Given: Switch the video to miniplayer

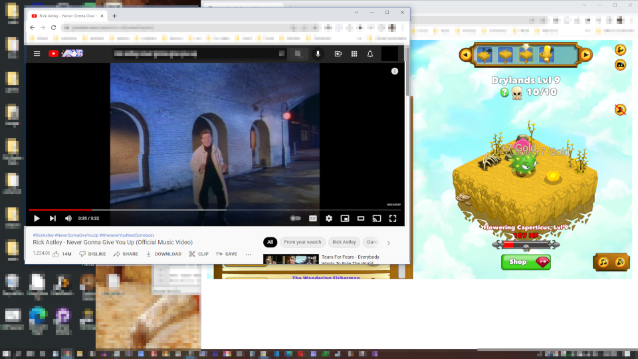Looking at the screenshot, I should point(345,219).
